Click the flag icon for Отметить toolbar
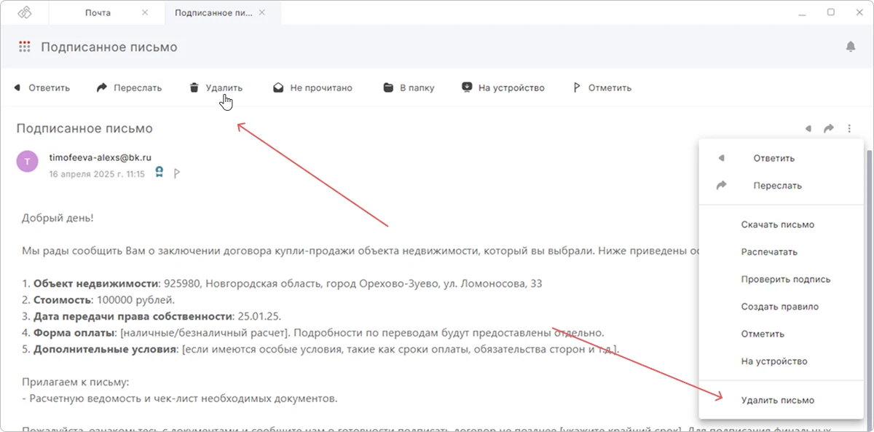Viewport: 874px width, 432px height. pyautogui.click(x=577, y=87)
